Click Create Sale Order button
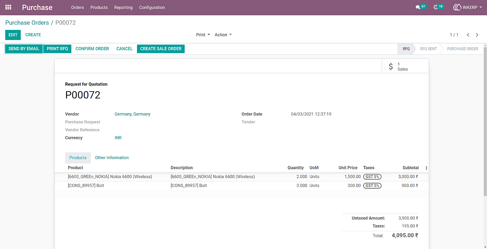The width and height of the screenshot is (487, 249). coord(161,49)
